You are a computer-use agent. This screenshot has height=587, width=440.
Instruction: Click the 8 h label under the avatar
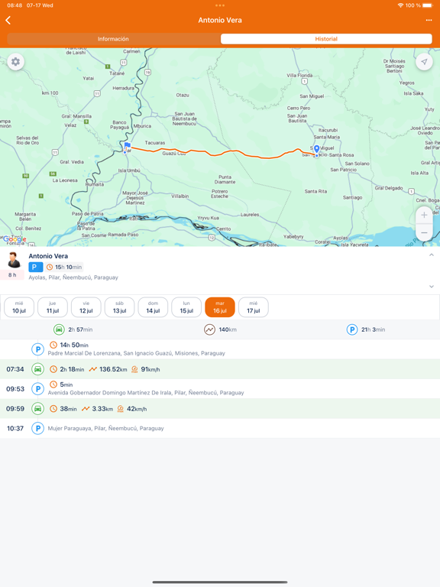[12, 275]
